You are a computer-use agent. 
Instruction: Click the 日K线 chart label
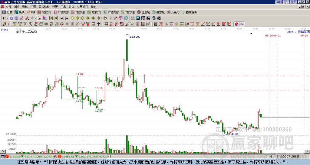point(4,30)
